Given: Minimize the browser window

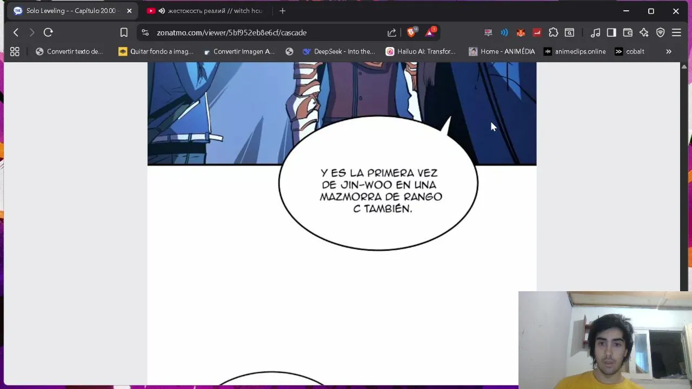Looking at the screenshot, I should [626, 11].
